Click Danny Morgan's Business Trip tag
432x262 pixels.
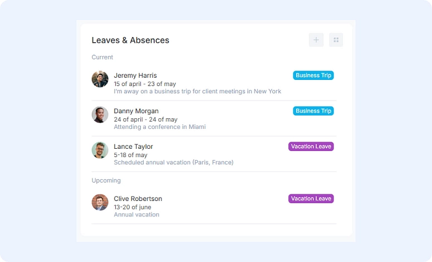point(313,111)
